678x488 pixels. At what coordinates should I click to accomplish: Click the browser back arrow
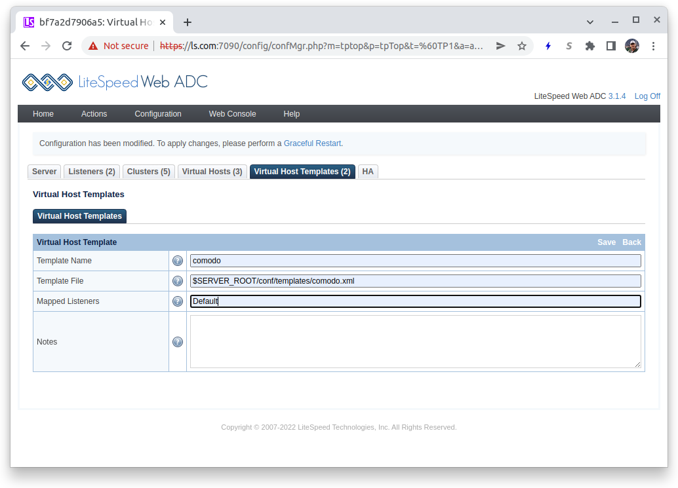25,46
